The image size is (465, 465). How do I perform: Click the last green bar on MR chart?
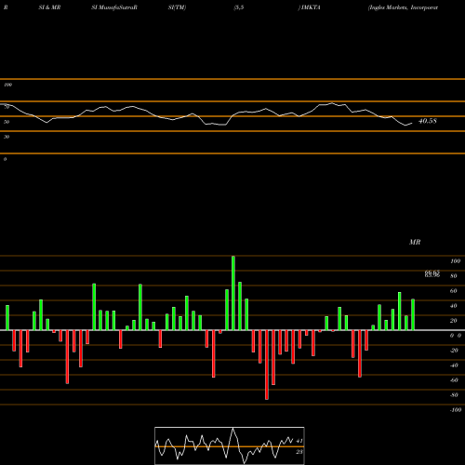click(413, 314)
